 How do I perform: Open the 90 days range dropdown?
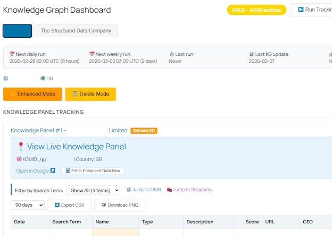pyautogui.click(x=28, y=205)
